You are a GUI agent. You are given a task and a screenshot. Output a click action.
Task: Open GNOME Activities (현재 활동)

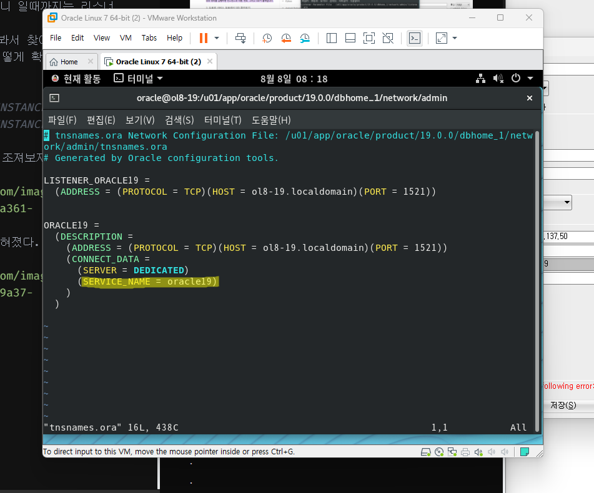tap(76, 79)
